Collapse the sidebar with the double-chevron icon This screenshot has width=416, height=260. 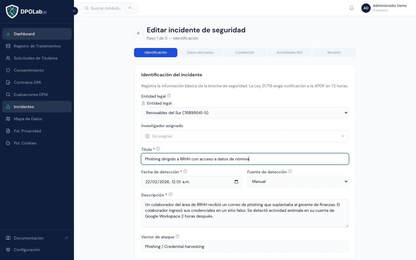(74, 11)
